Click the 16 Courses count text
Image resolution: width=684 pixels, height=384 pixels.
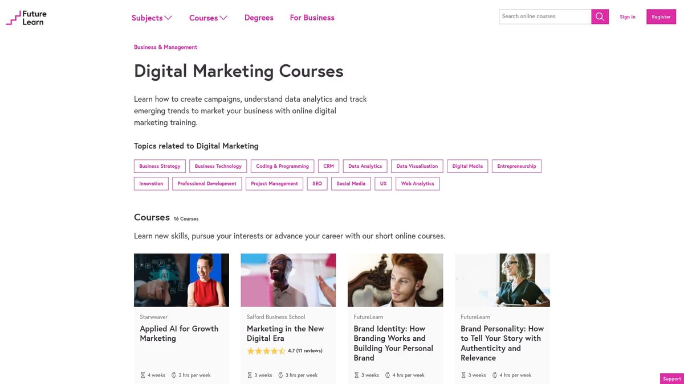coord(186,218)
